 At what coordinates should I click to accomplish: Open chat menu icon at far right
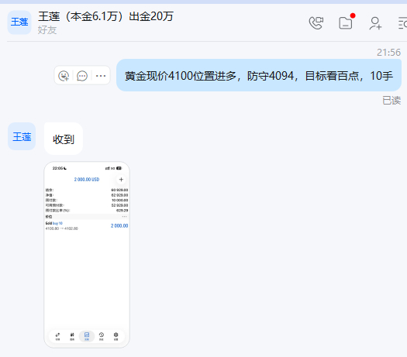coord(402,23)
